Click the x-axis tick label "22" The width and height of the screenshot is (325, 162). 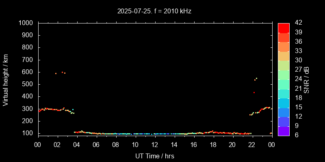coord(252,145)
